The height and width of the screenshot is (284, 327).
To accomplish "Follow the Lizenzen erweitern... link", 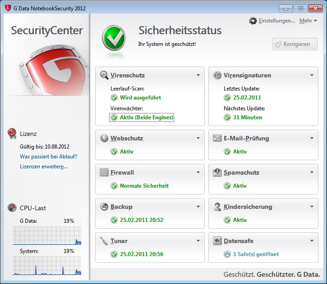I will (x=44, y=167).
